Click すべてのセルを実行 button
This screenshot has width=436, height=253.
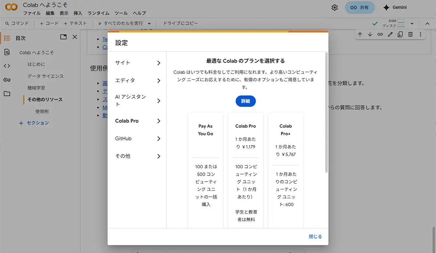(121, 23)
